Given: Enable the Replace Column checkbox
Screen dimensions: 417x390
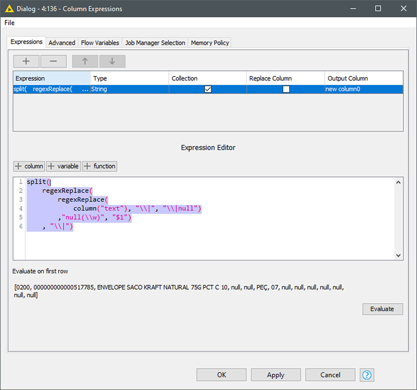Looking at the screenshot, I should [286, 89].
